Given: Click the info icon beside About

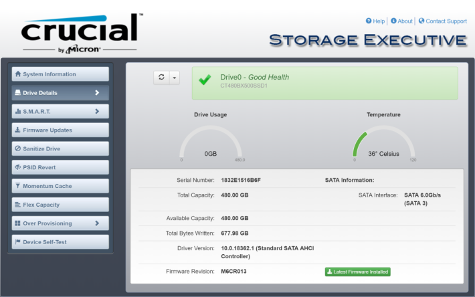Looking at the screenshot, I should (x=393, y=21).
